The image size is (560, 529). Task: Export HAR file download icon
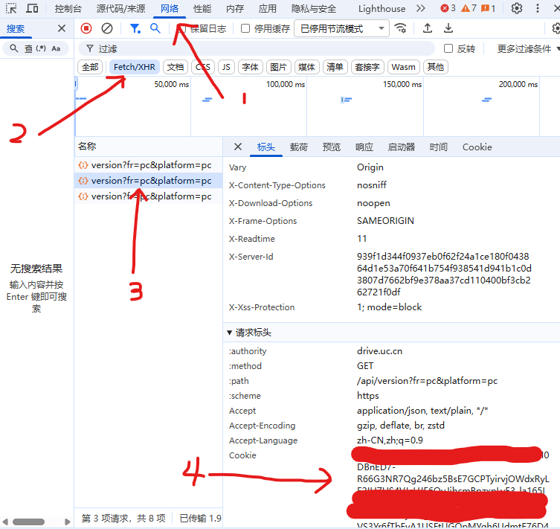(x=448, y=28)
